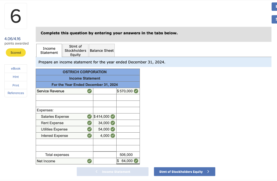Open the References link
This screenshot has width=277, height=181.
(x=15, y=93)
